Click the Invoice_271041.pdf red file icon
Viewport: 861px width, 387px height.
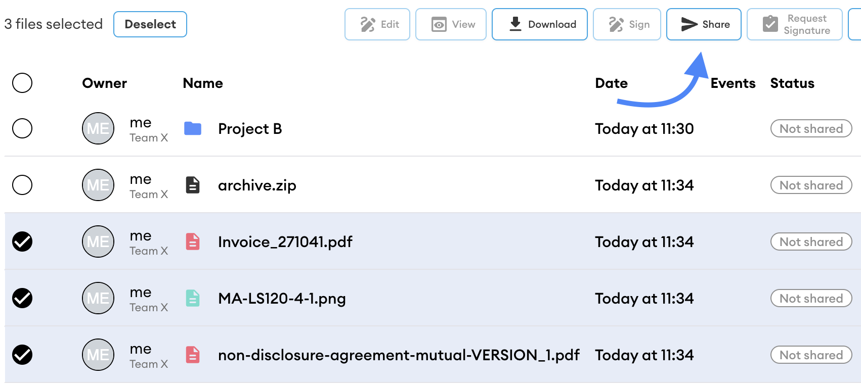pos(193,241)
